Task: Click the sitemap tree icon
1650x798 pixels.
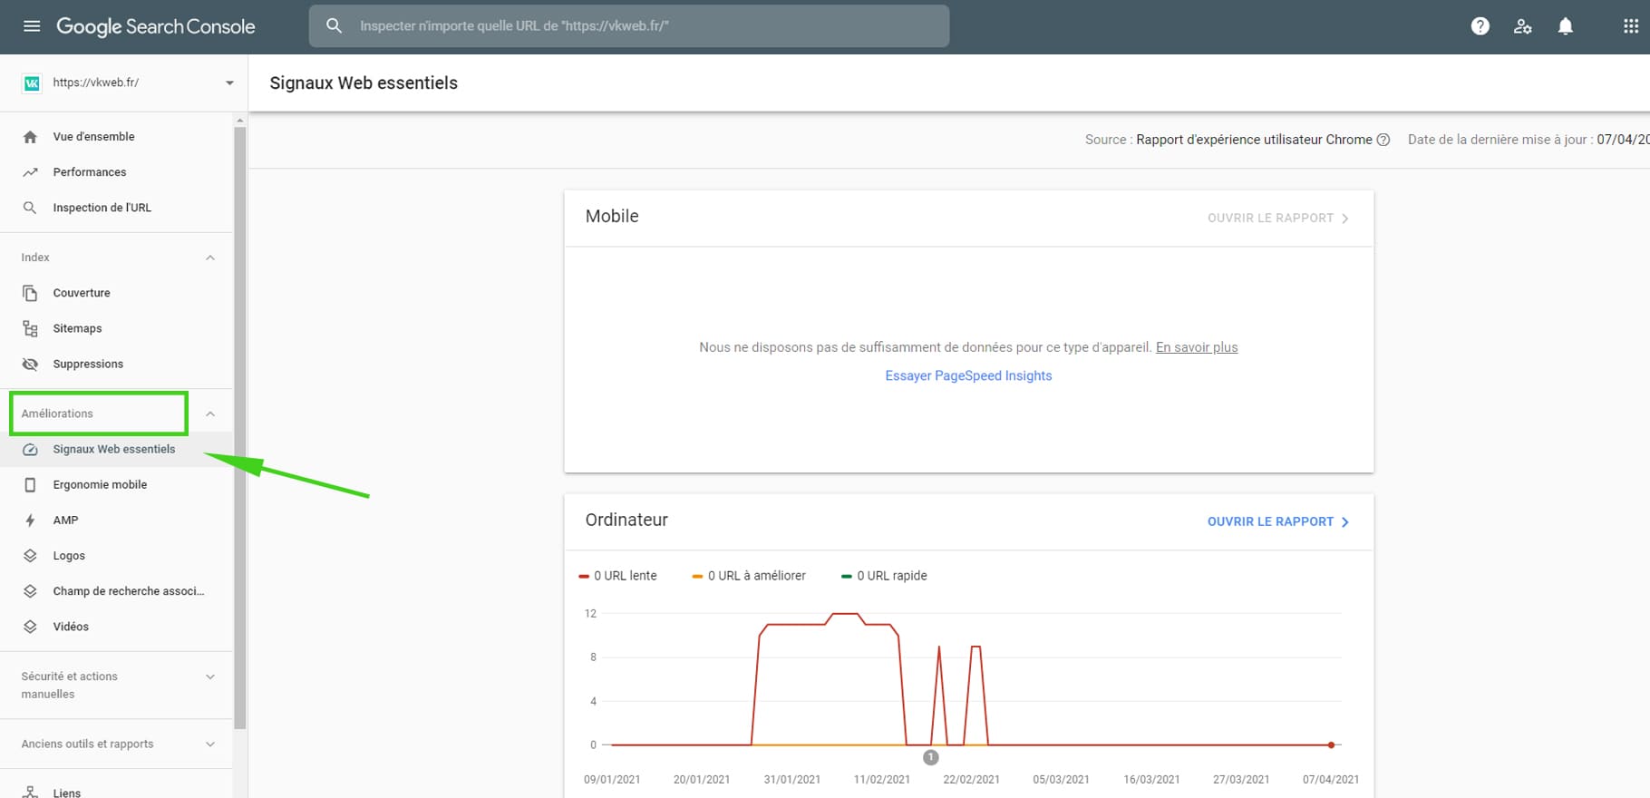Action: pos(30,328)
